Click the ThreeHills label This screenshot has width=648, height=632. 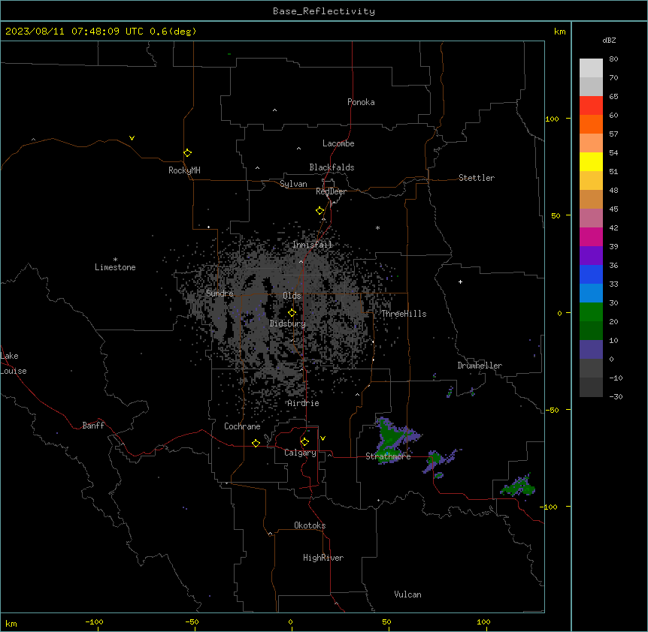(x=404, y=314)
